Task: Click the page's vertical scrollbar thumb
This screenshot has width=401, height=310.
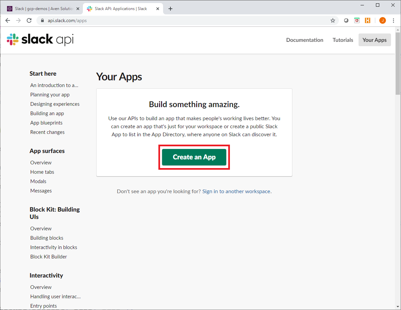Action: click(x=398, y=64)
